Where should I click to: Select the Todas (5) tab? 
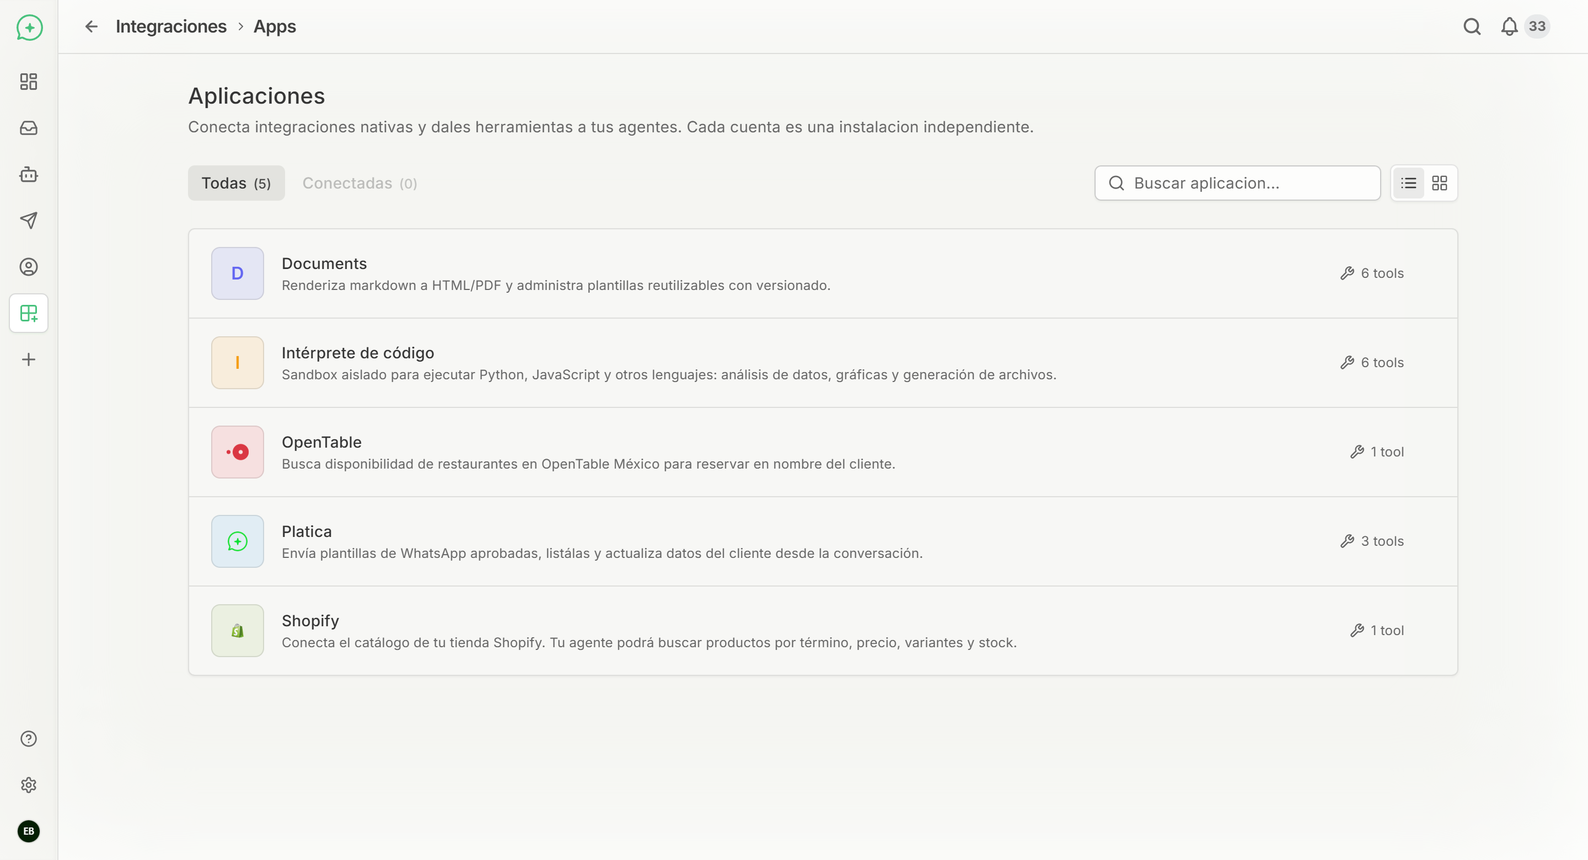236,183
